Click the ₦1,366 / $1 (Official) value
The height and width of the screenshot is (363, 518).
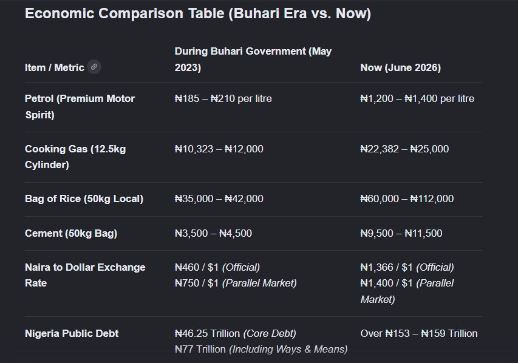point(407,267)
